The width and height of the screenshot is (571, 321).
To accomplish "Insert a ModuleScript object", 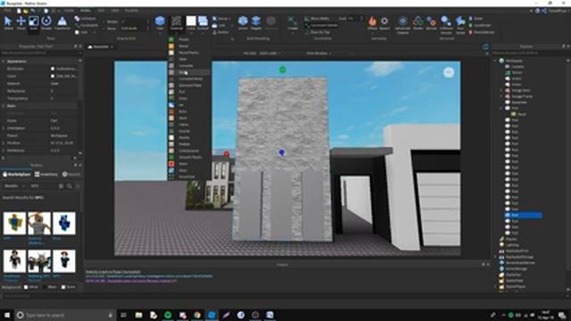I will click(x=482, y=32).
